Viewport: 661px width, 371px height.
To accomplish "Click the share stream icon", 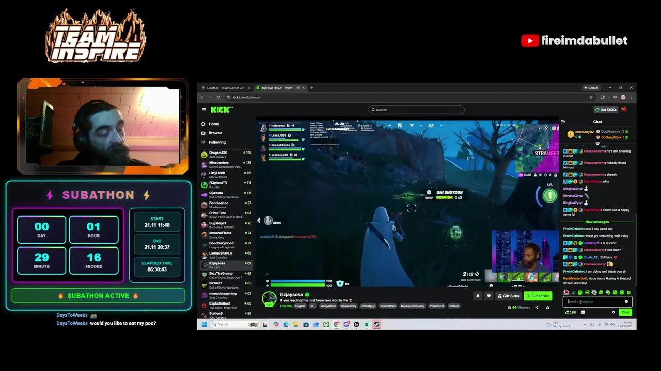I will 536,308.
